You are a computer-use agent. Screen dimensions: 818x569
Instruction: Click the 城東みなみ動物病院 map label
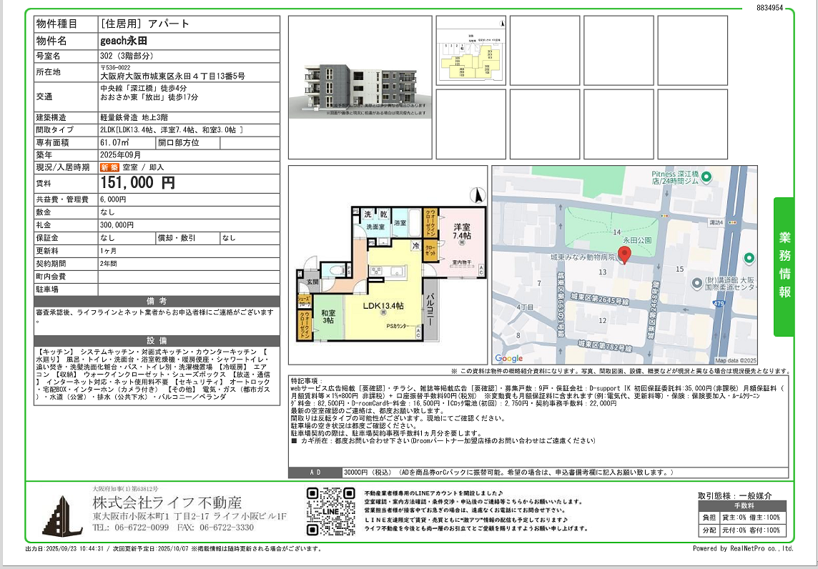583,256
